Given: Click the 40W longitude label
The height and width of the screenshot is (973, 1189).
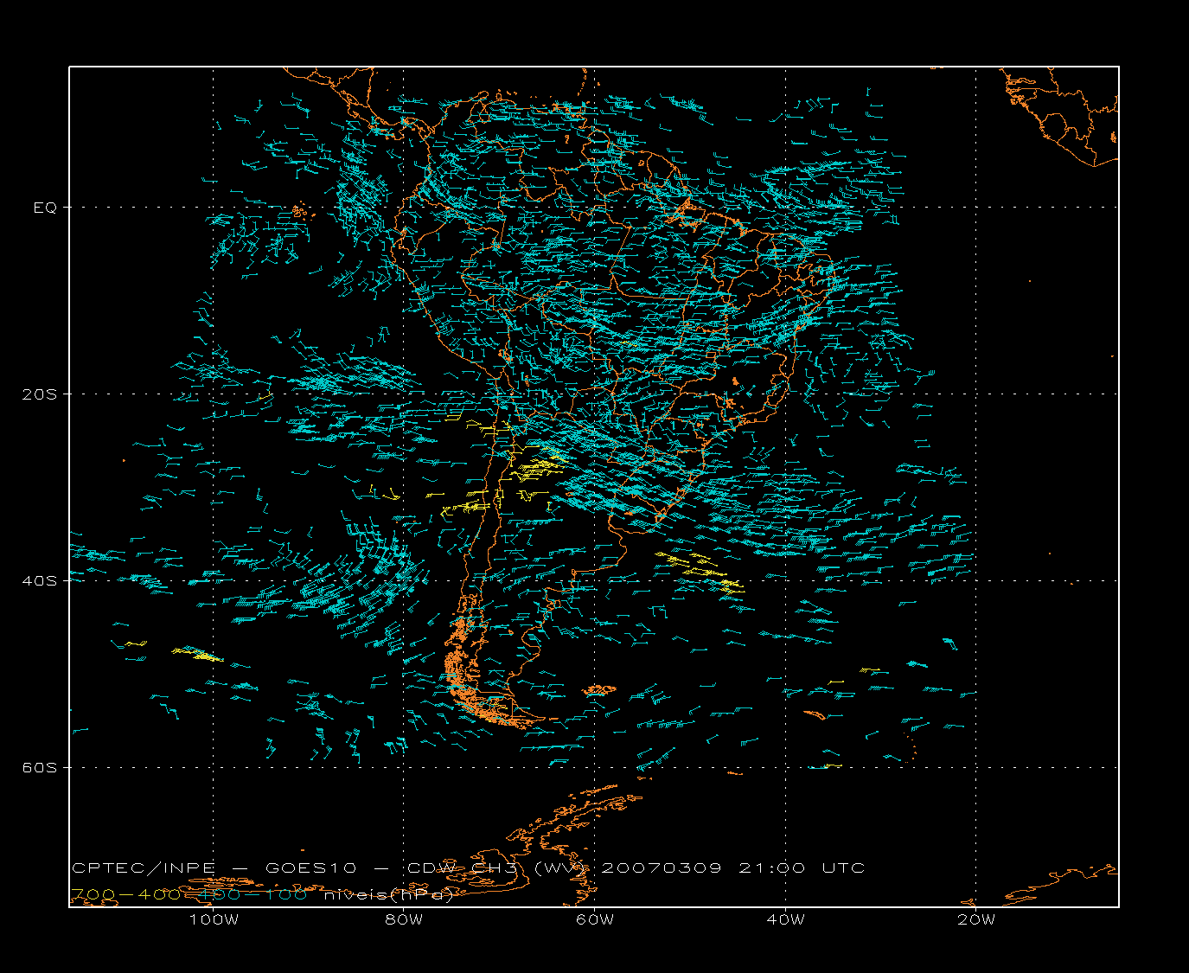Looking at the screenshot, I should click(x=785, y=920).
